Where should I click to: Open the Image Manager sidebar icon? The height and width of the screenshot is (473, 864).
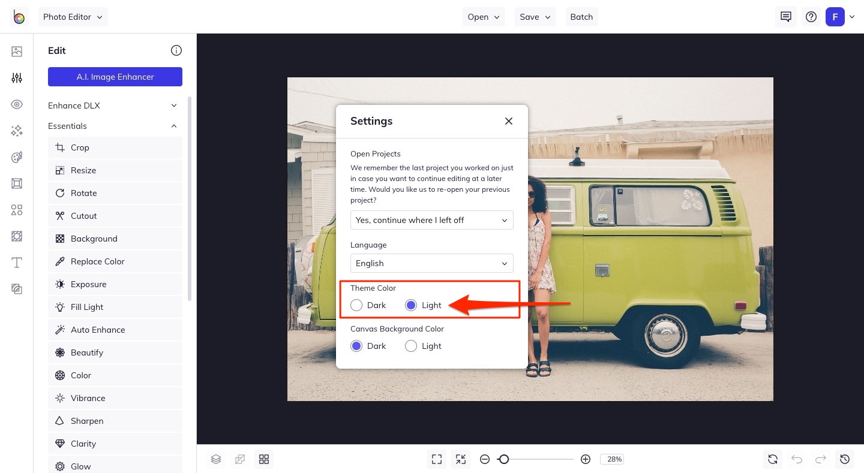[x=17, y=52]
